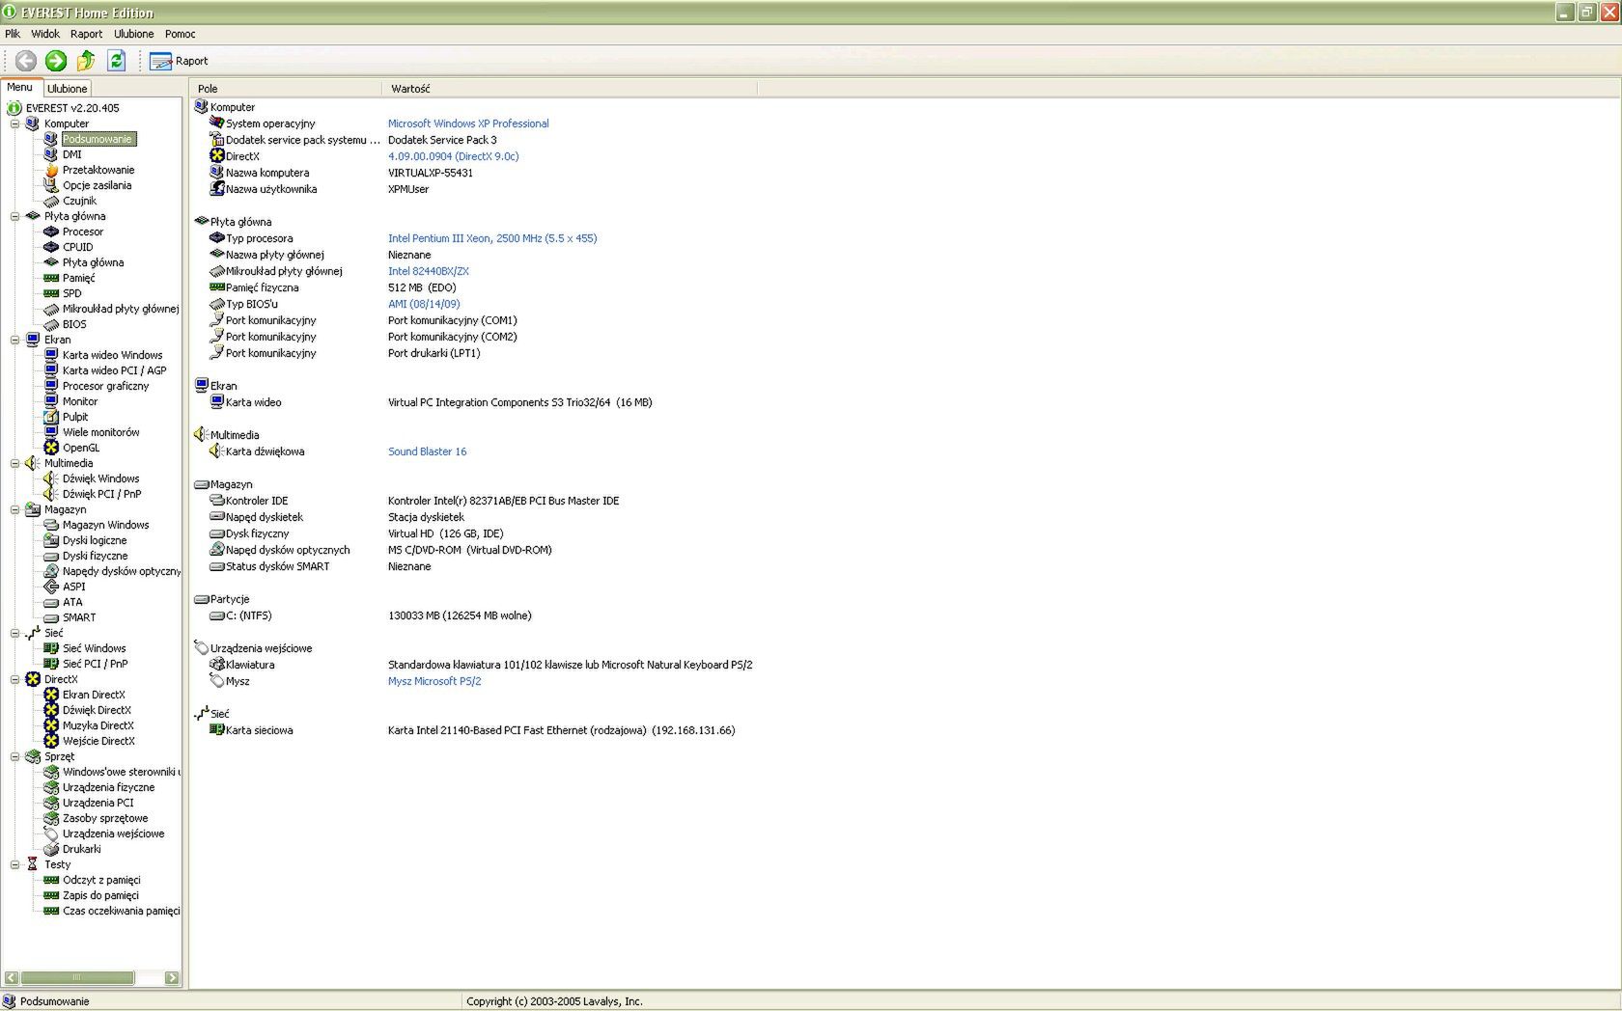Screen dimensions: 1622x1011
Task: Open the Pomoc menu
Action: pos(180,34)
